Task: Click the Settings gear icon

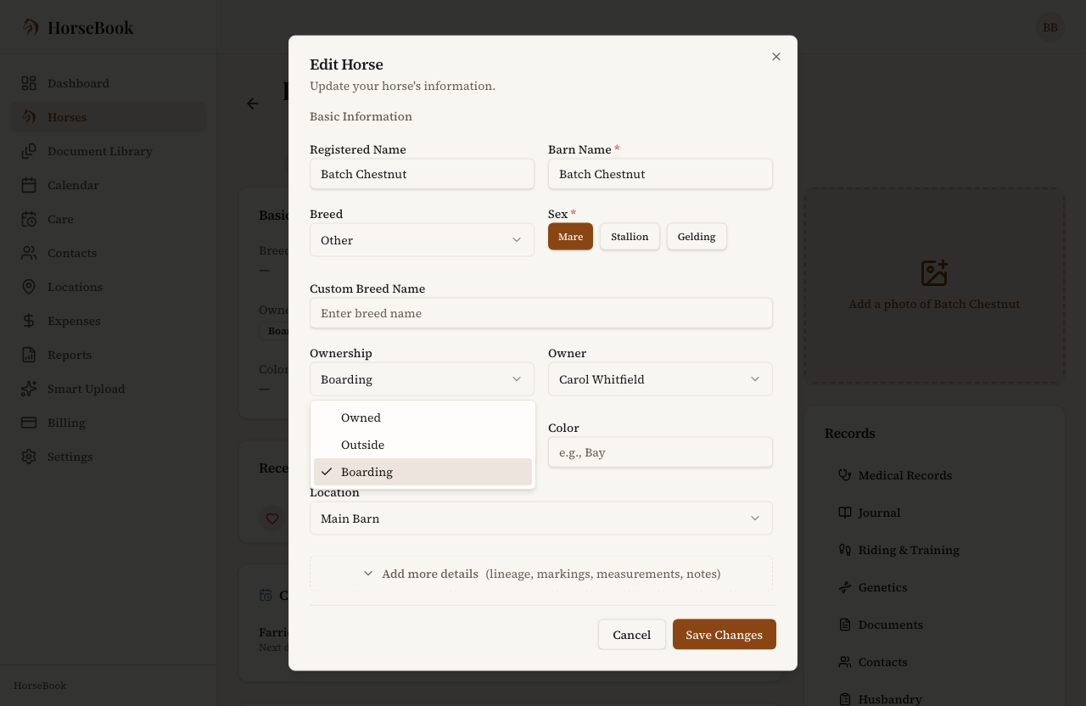Action: pyautogui.click(x=29, y=457)
